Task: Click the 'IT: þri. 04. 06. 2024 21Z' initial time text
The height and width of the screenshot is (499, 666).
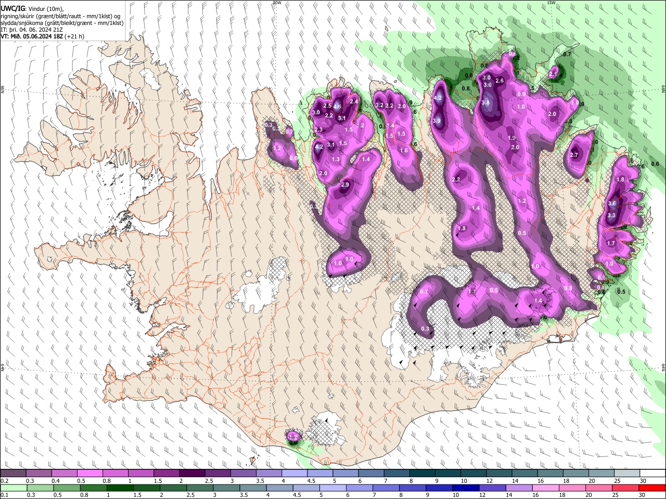Action: (32, 30)
